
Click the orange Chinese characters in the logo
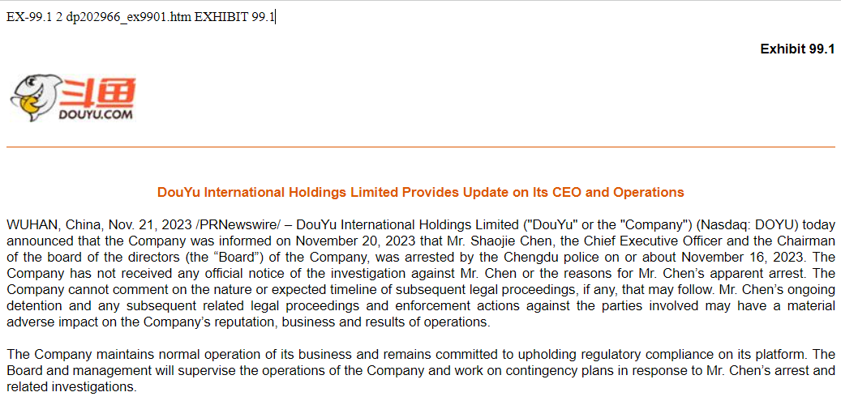tap(97, 92)
